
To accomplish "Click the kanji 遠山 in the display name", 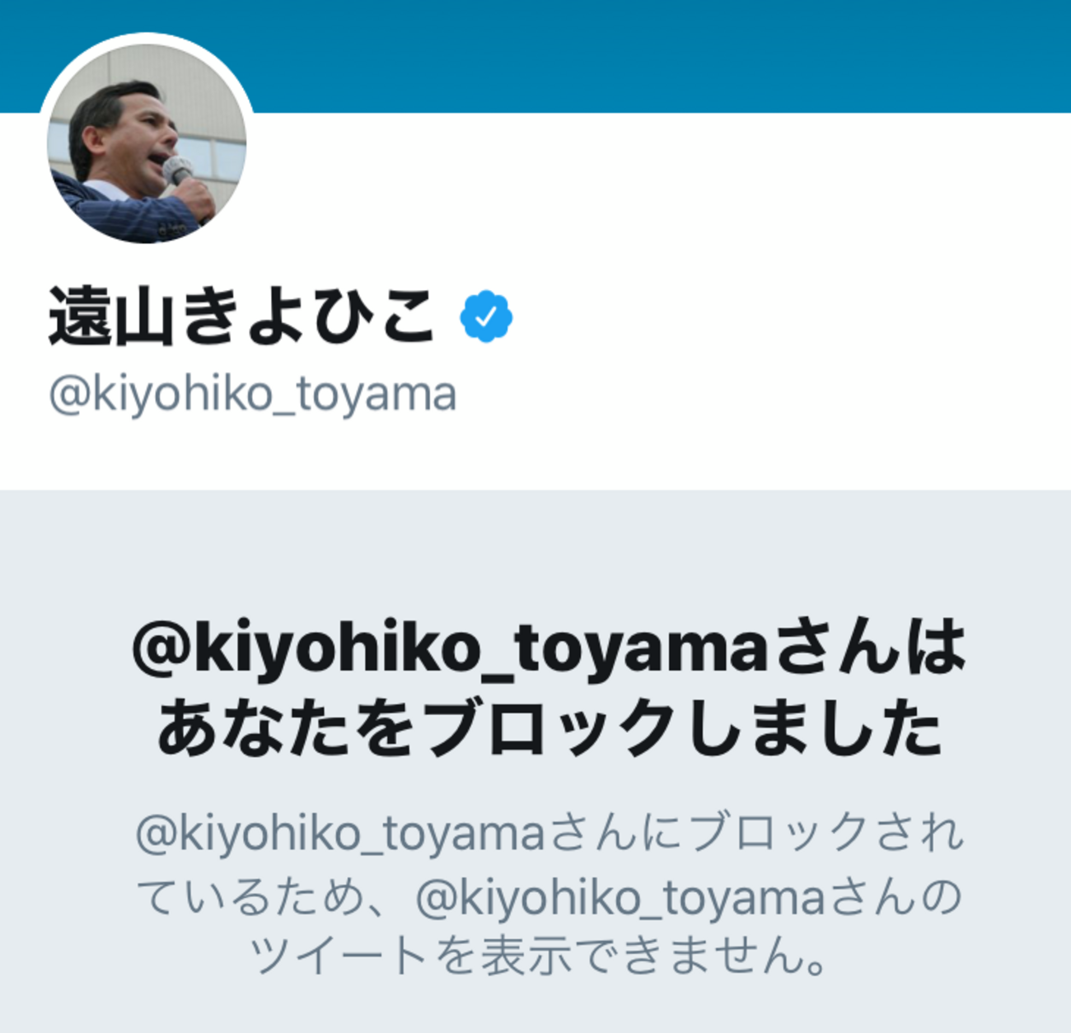I will click(113, 316).
